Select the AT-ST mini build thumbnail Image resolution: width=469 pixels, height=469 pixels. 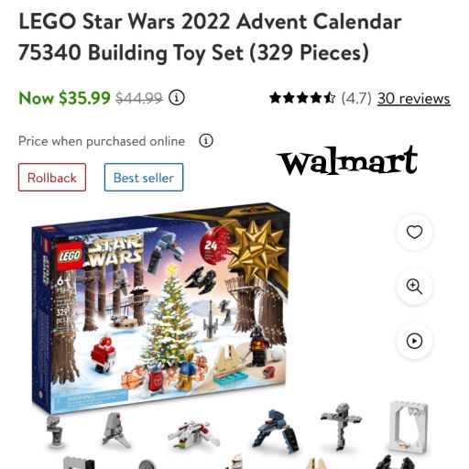[55, 431]
